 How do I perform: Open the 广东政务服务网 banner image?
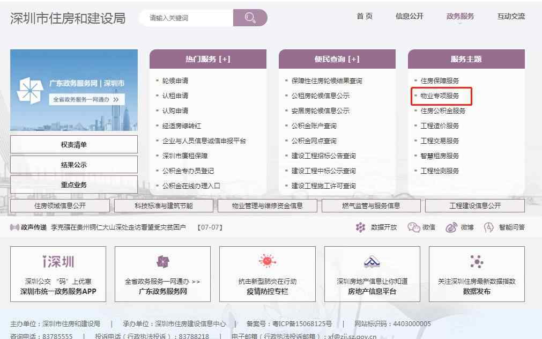(74, 90)
